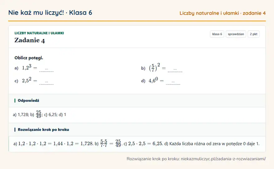Click the 'Zadanie 4' heading
274x169 pixels.
click(x=30, y=40)
